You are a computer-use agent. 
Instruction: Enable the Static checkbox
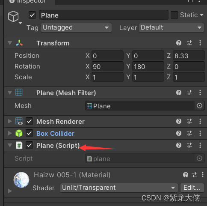pos(174,15)
